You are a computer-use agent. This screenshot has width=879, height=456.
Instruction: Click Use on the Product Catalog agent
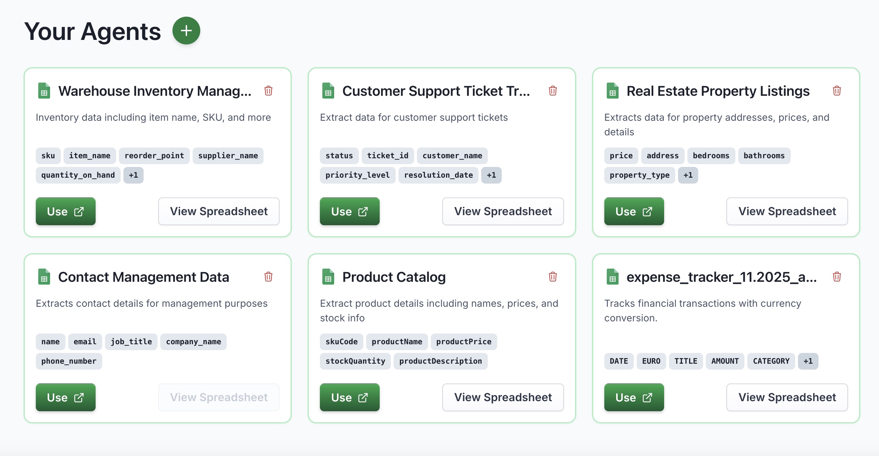[x=349, y=397]
